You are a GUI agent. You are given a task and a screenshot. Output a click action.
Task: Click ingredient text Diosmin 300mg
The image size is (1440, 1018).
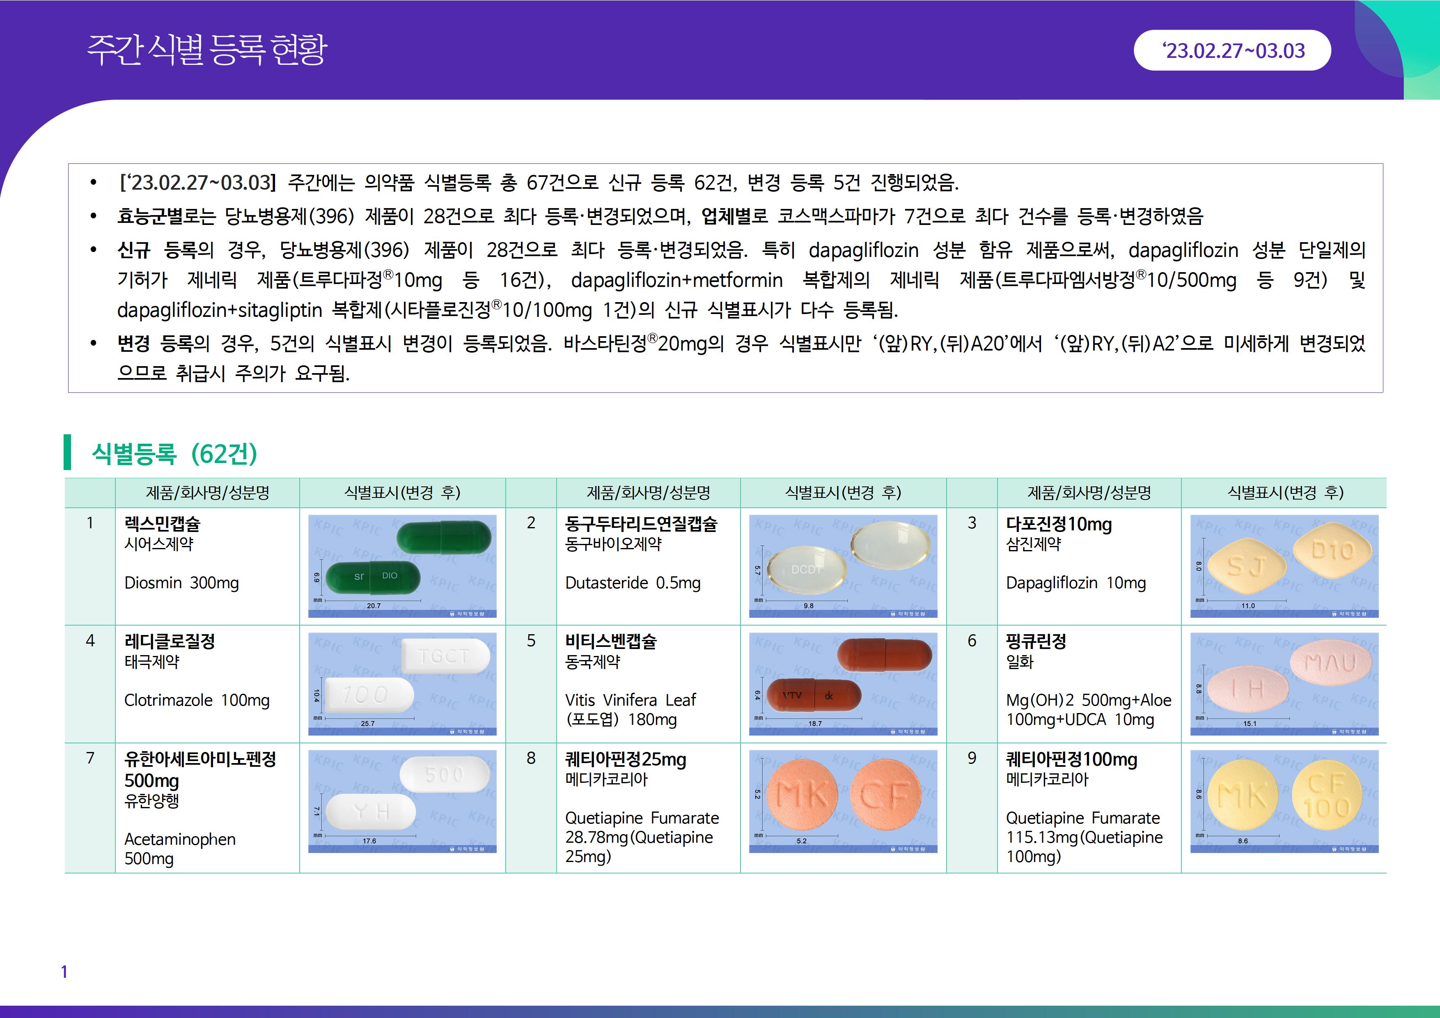pyautogui.click(x=181, y=583)
